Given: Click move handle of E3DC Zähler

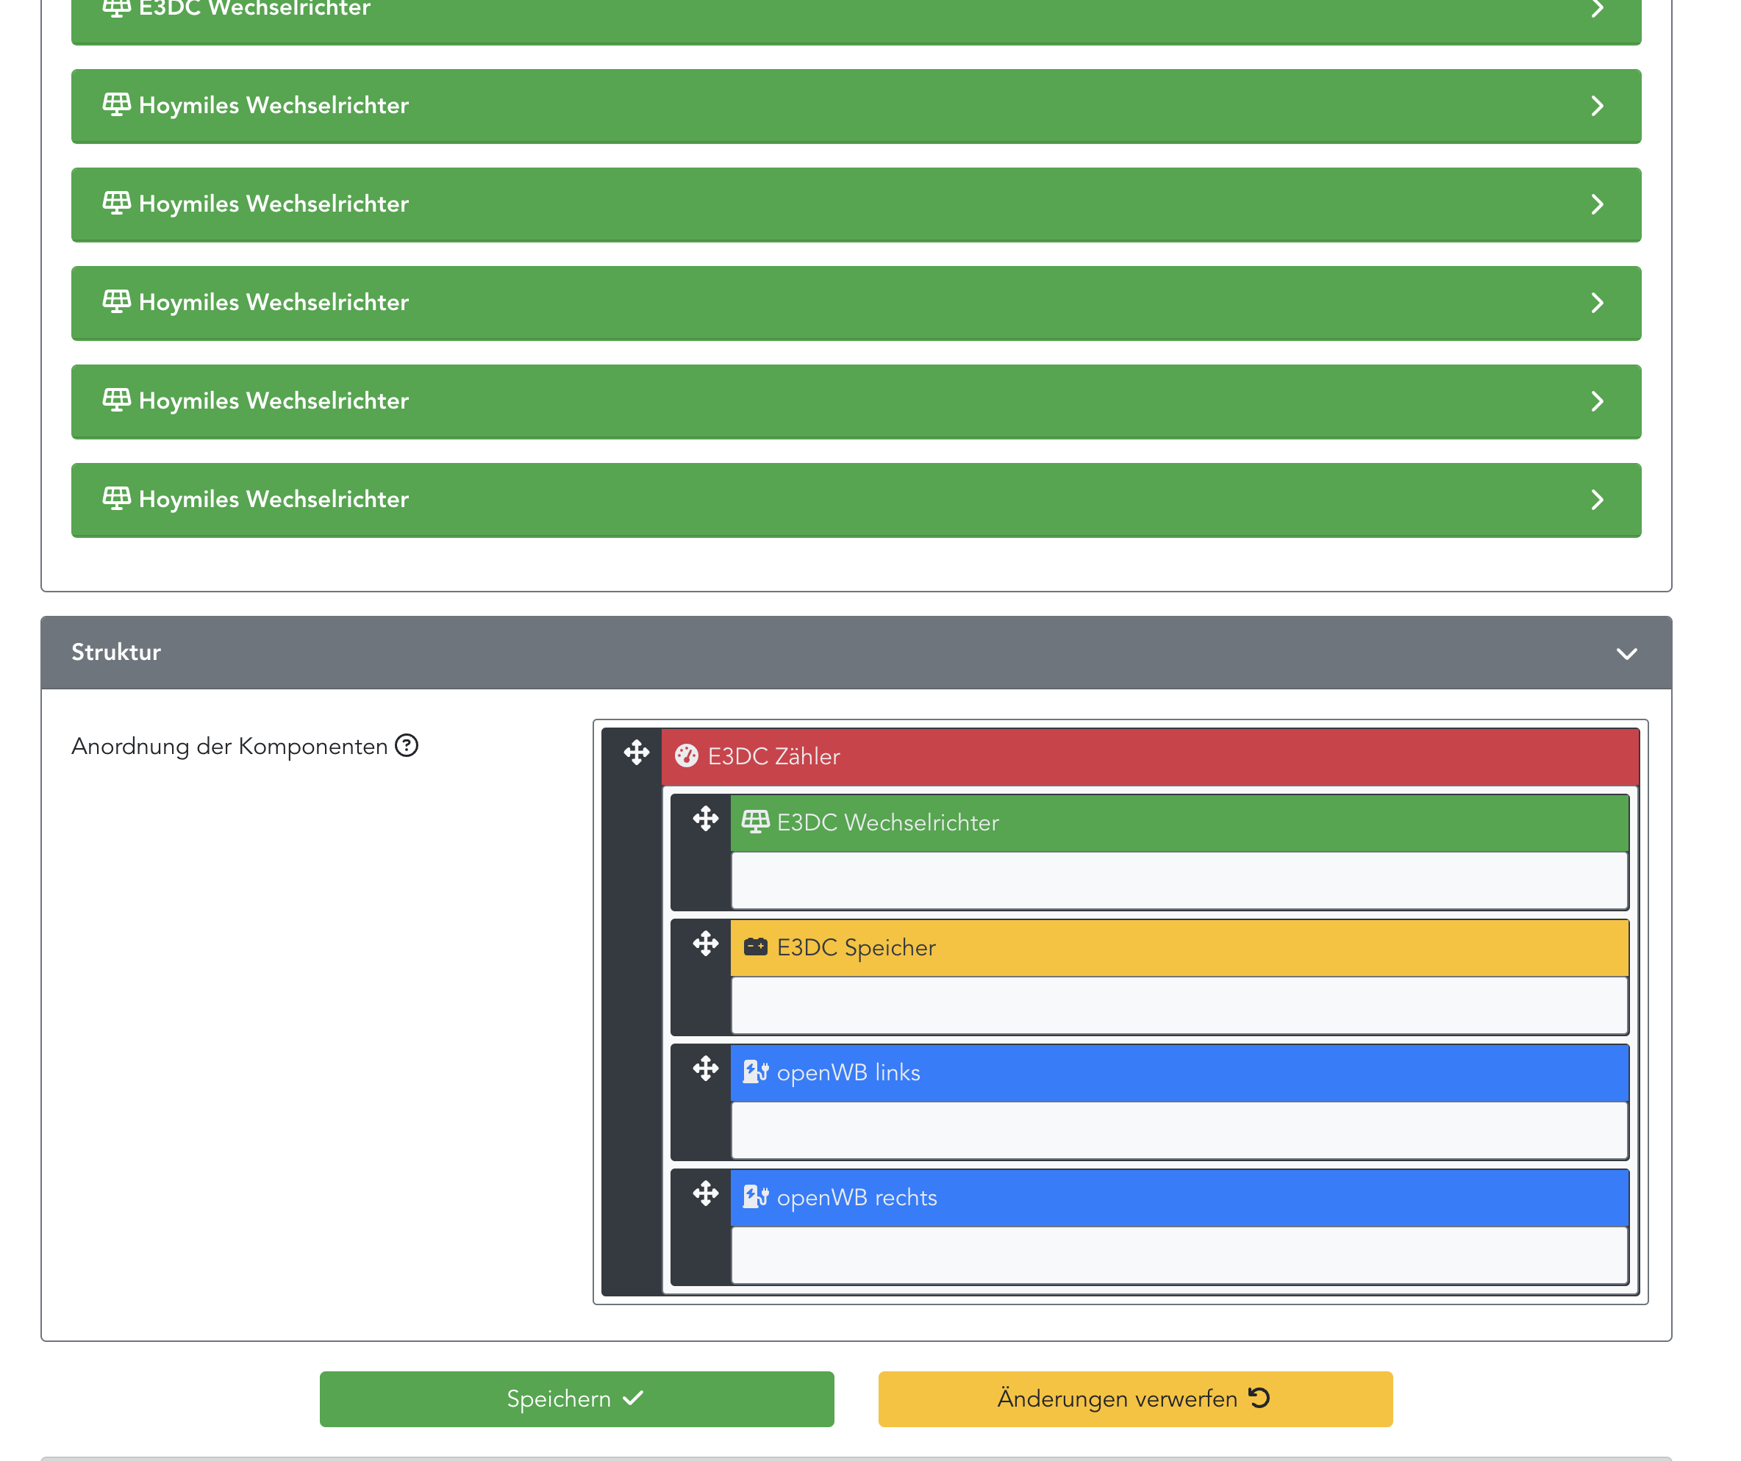Looking at the screenshot, I should click(636, 753).
